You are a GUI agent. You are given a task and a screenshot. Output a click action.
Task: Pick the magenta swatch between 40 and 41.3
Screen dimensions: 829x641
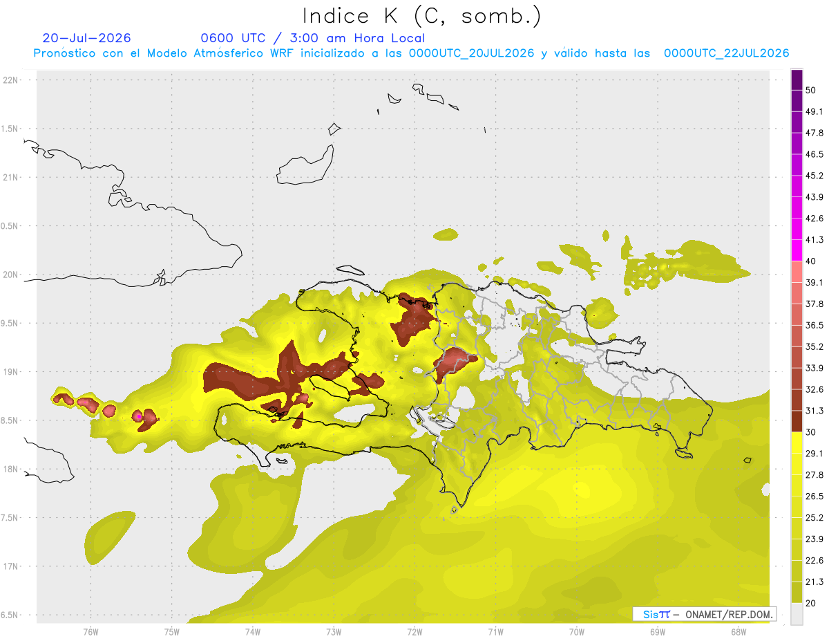pyautogui.click(x=797, y=250)
